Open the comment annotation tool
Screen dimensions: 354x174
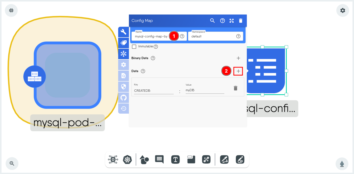tap(159, 159)
